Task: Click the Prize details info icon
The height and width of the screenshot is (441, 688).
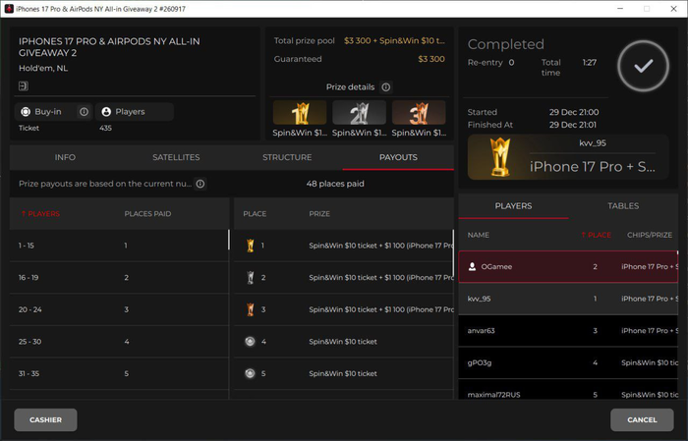Action: point(385,87)
